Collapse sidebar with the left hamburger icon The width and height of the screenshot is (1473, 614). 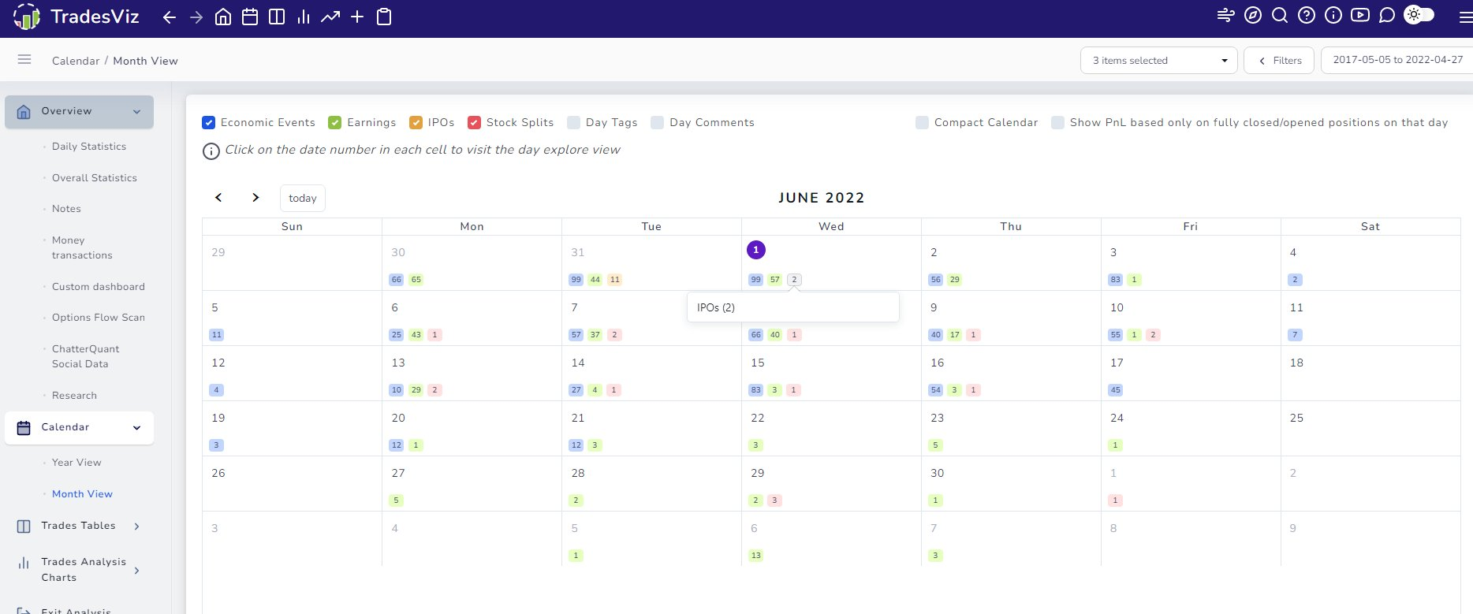click(24, 60)
